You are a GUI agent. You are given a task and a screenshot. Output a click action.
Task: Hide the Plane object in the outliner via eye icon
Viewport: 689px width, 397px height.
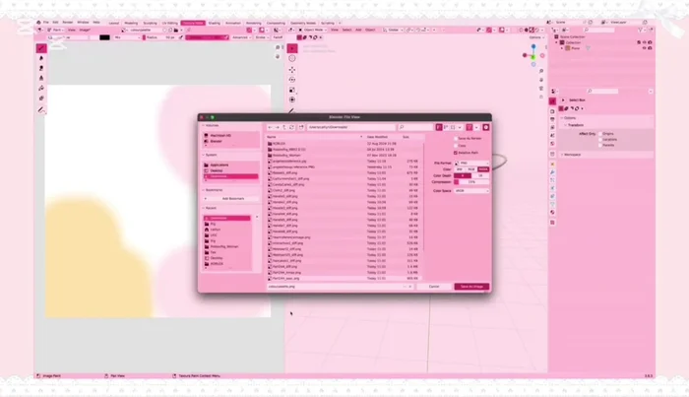[645, 48]
